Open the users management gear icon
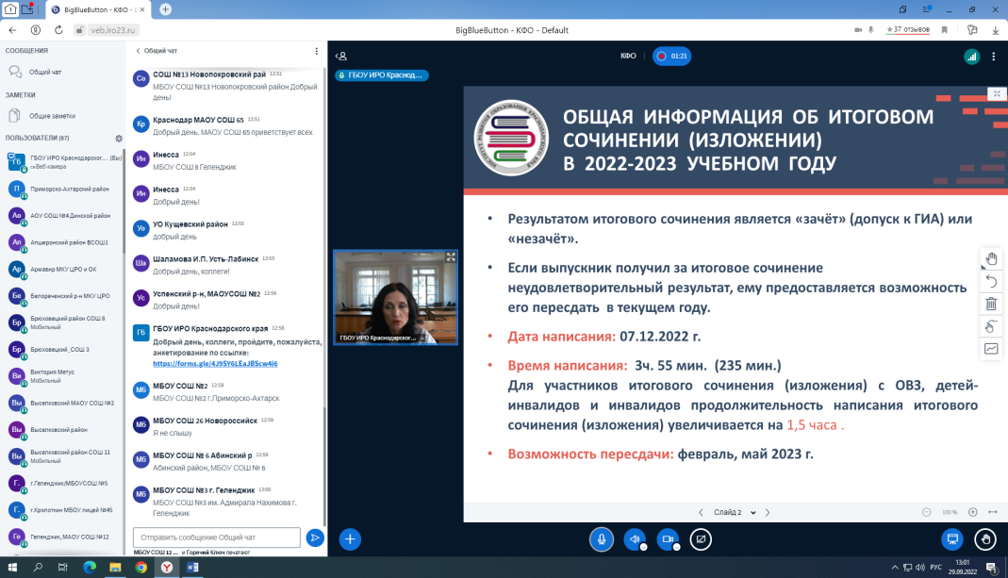Screen dimensions: 1008x578 (119, 139)
